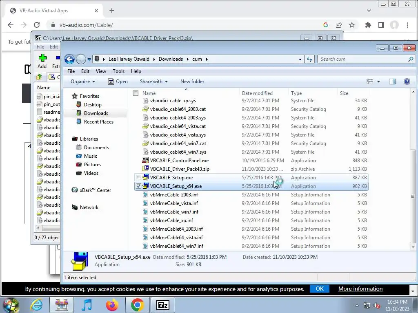
Task: Uncheck the VBCABLE_Setup_x64.exe checkbox
Action: 138,186
